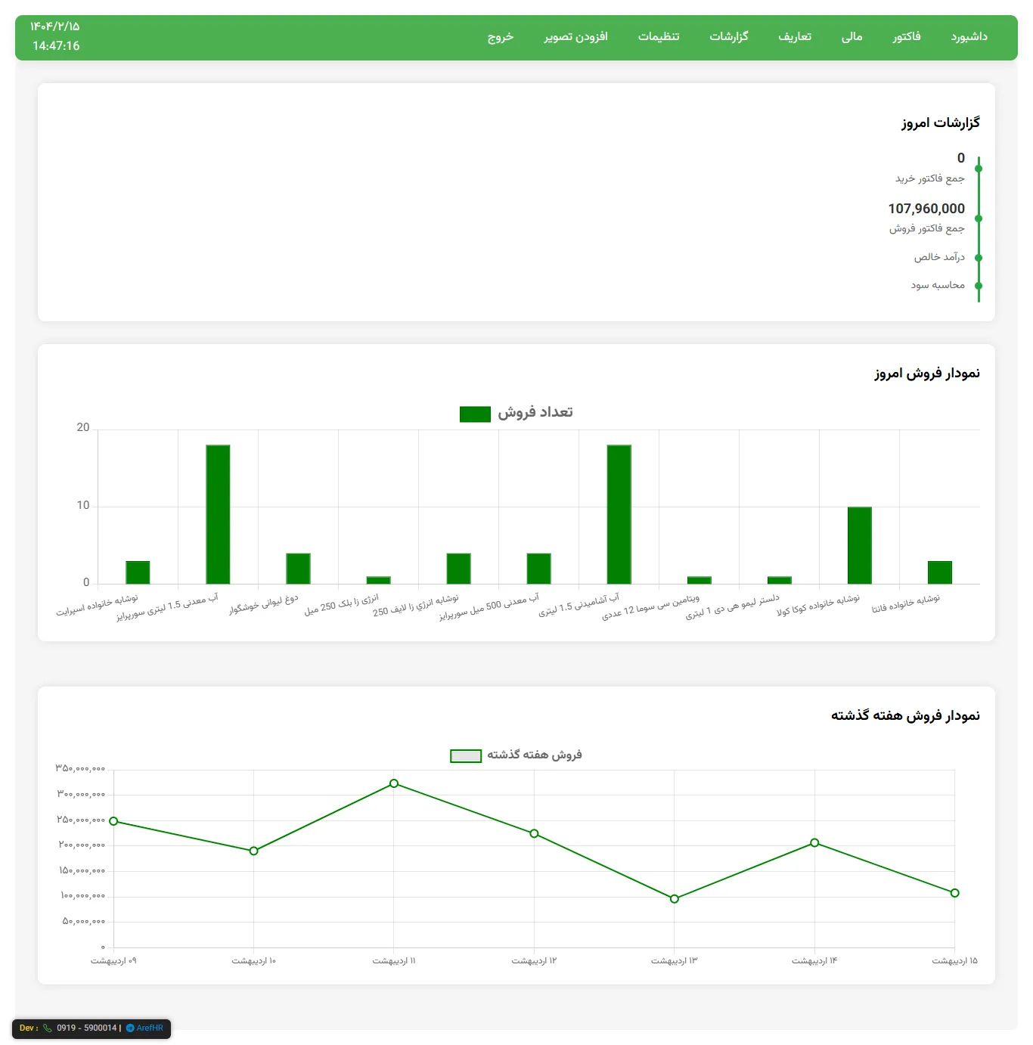The image size is (1033, 1045).
Task: Click the peak data point at ۱۱ اردیبهشت
Action: (394, 783)
